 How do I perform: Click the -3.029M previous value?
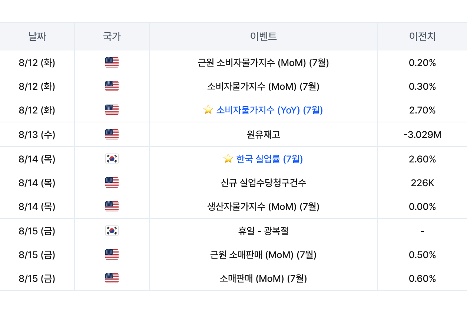coord(423,135)
